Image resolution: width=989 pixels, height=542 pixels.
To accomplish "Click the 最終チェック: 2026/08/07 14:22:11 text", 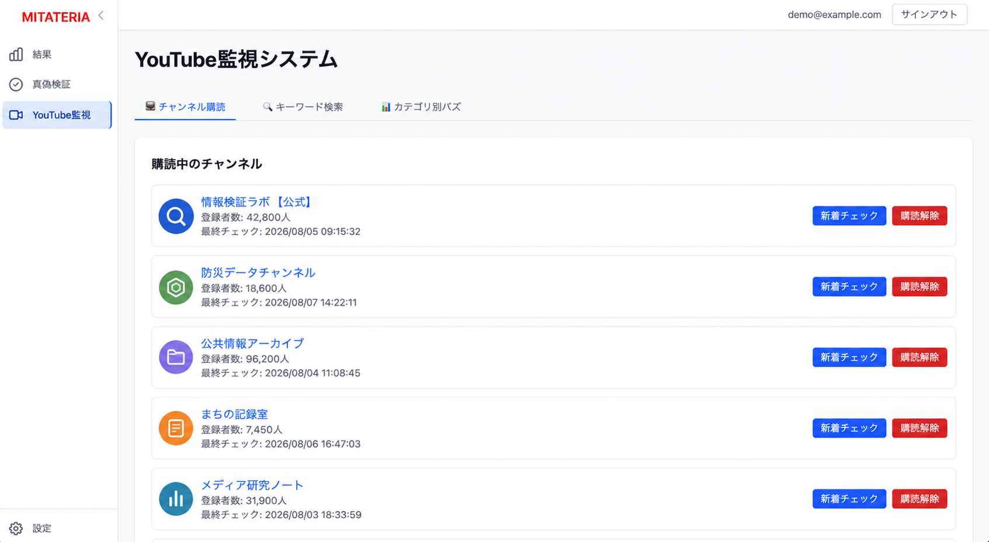I will pos(279,302).
